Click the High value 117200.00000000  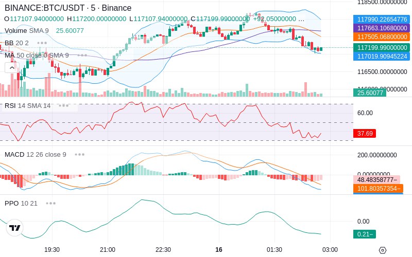click(x=99, y=19)
